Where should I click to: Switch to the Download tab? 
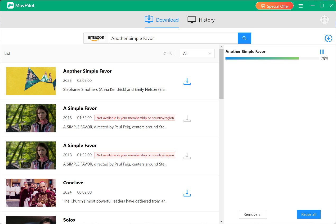[x=162, y=20]
